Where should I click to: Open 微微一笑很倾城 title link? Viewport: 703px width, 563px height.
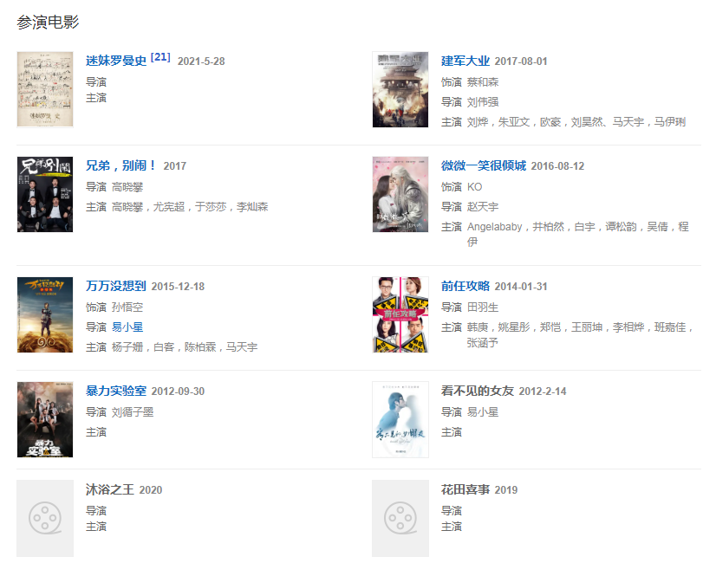pos(484,165)
